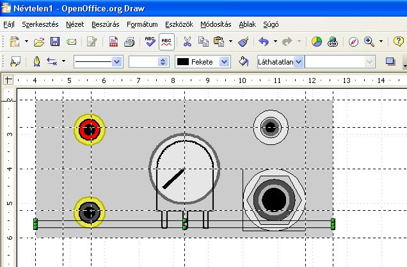The height and width of the screenshot is (267, 407).
Task: Click the Send document as e-mail icon
Action: 71,42
